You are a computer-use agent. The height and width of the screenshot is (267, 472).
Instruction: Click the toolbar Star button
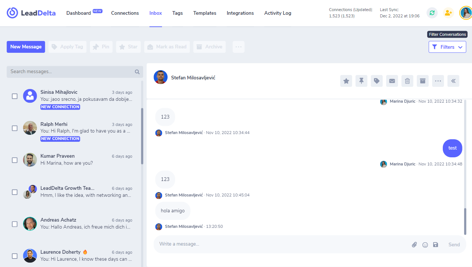(128, 47)
